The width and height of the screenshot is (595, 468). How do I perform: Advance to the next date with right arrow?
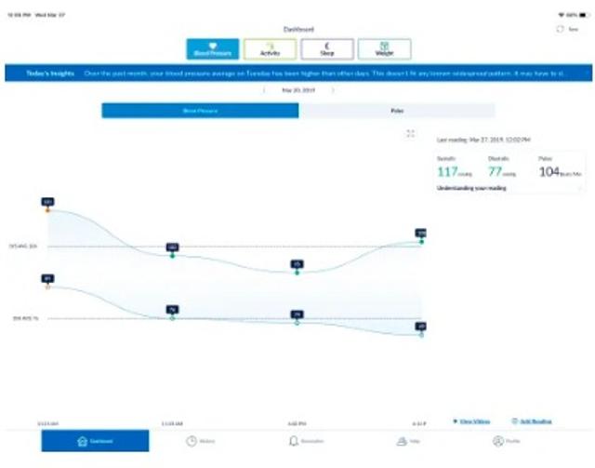tap(334, 90)
